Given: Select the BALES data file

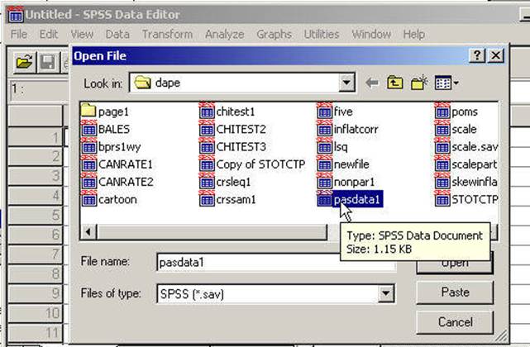Looking at the screenshot, I should [106, 129].
